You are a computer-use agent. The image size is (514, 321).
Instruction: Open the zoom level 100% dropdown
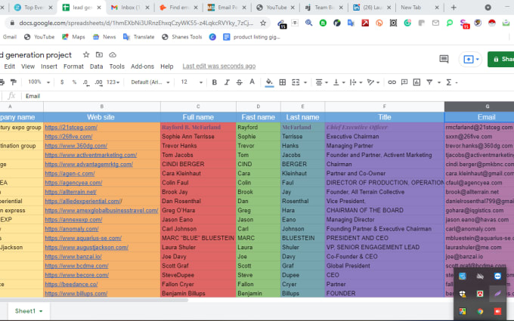[39, 82]
